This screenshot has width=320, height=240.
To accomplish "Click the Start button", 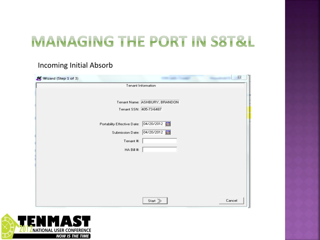I will click(x=155, y=201).
